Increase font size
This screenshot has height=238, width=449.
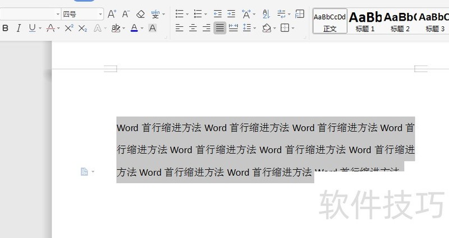pos(112,13)
